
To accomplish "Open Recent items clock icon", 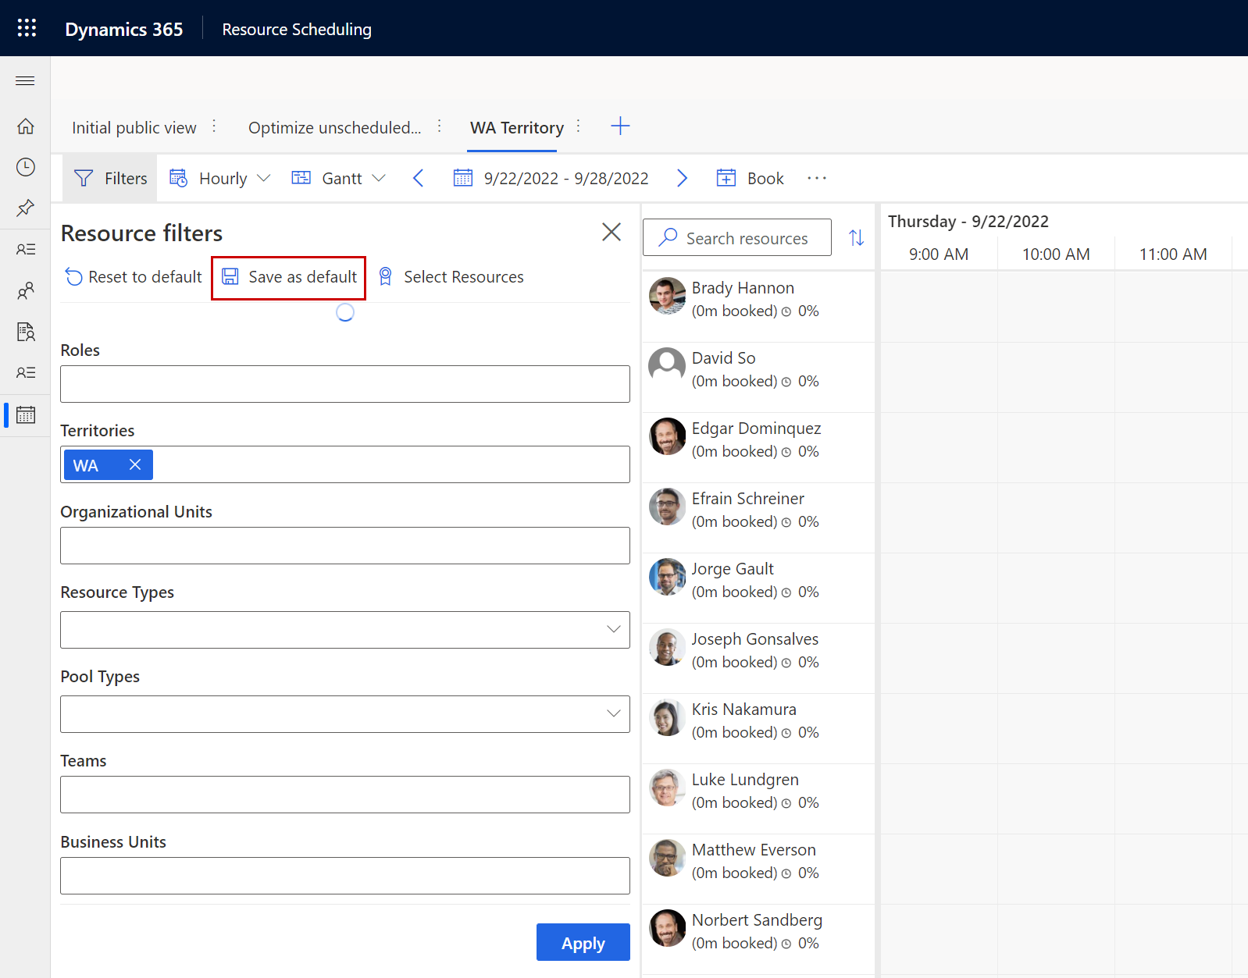I will (26, 167).
